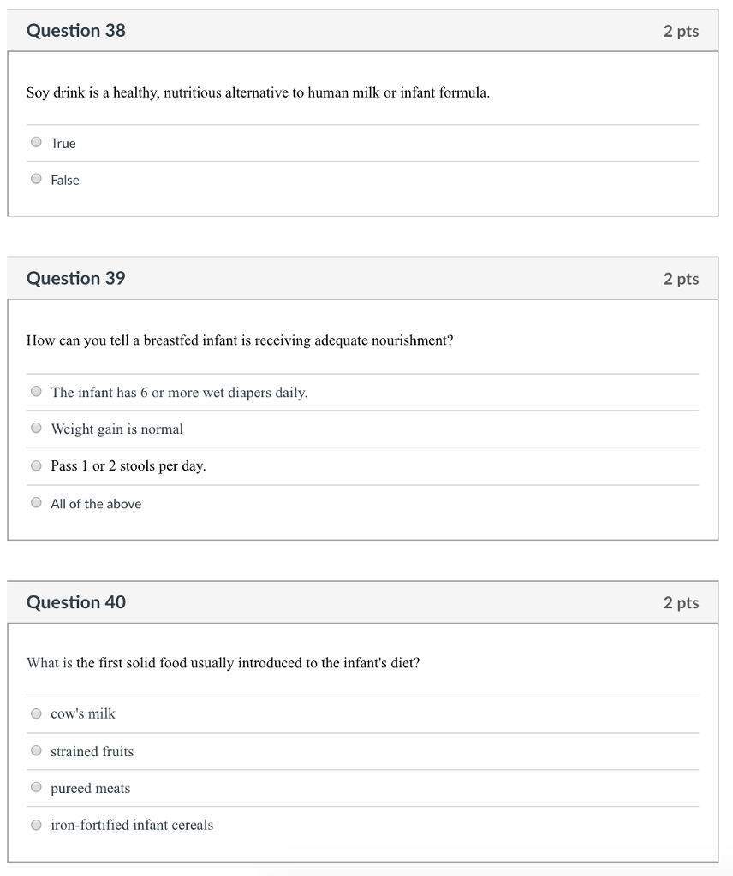Select pureed meats as the answer
Image resolution: width=733 pixels, height=876 pixels.
(36, 786)
